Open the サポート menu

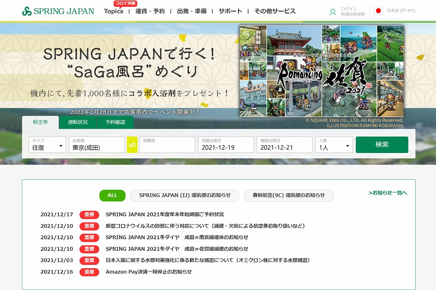click(230, 12)
